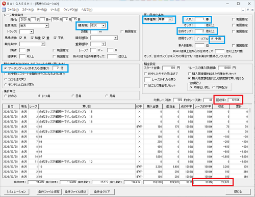
Task: Expand the トラック dropdown
Action: [32, 31]
